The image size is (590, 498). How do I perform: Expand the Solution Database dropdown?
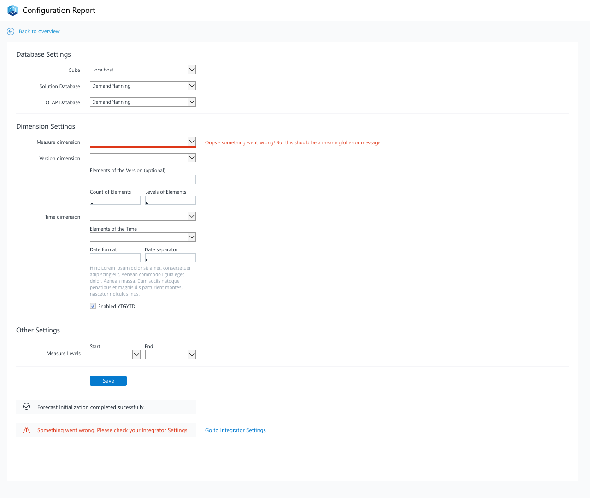point(143,86)
